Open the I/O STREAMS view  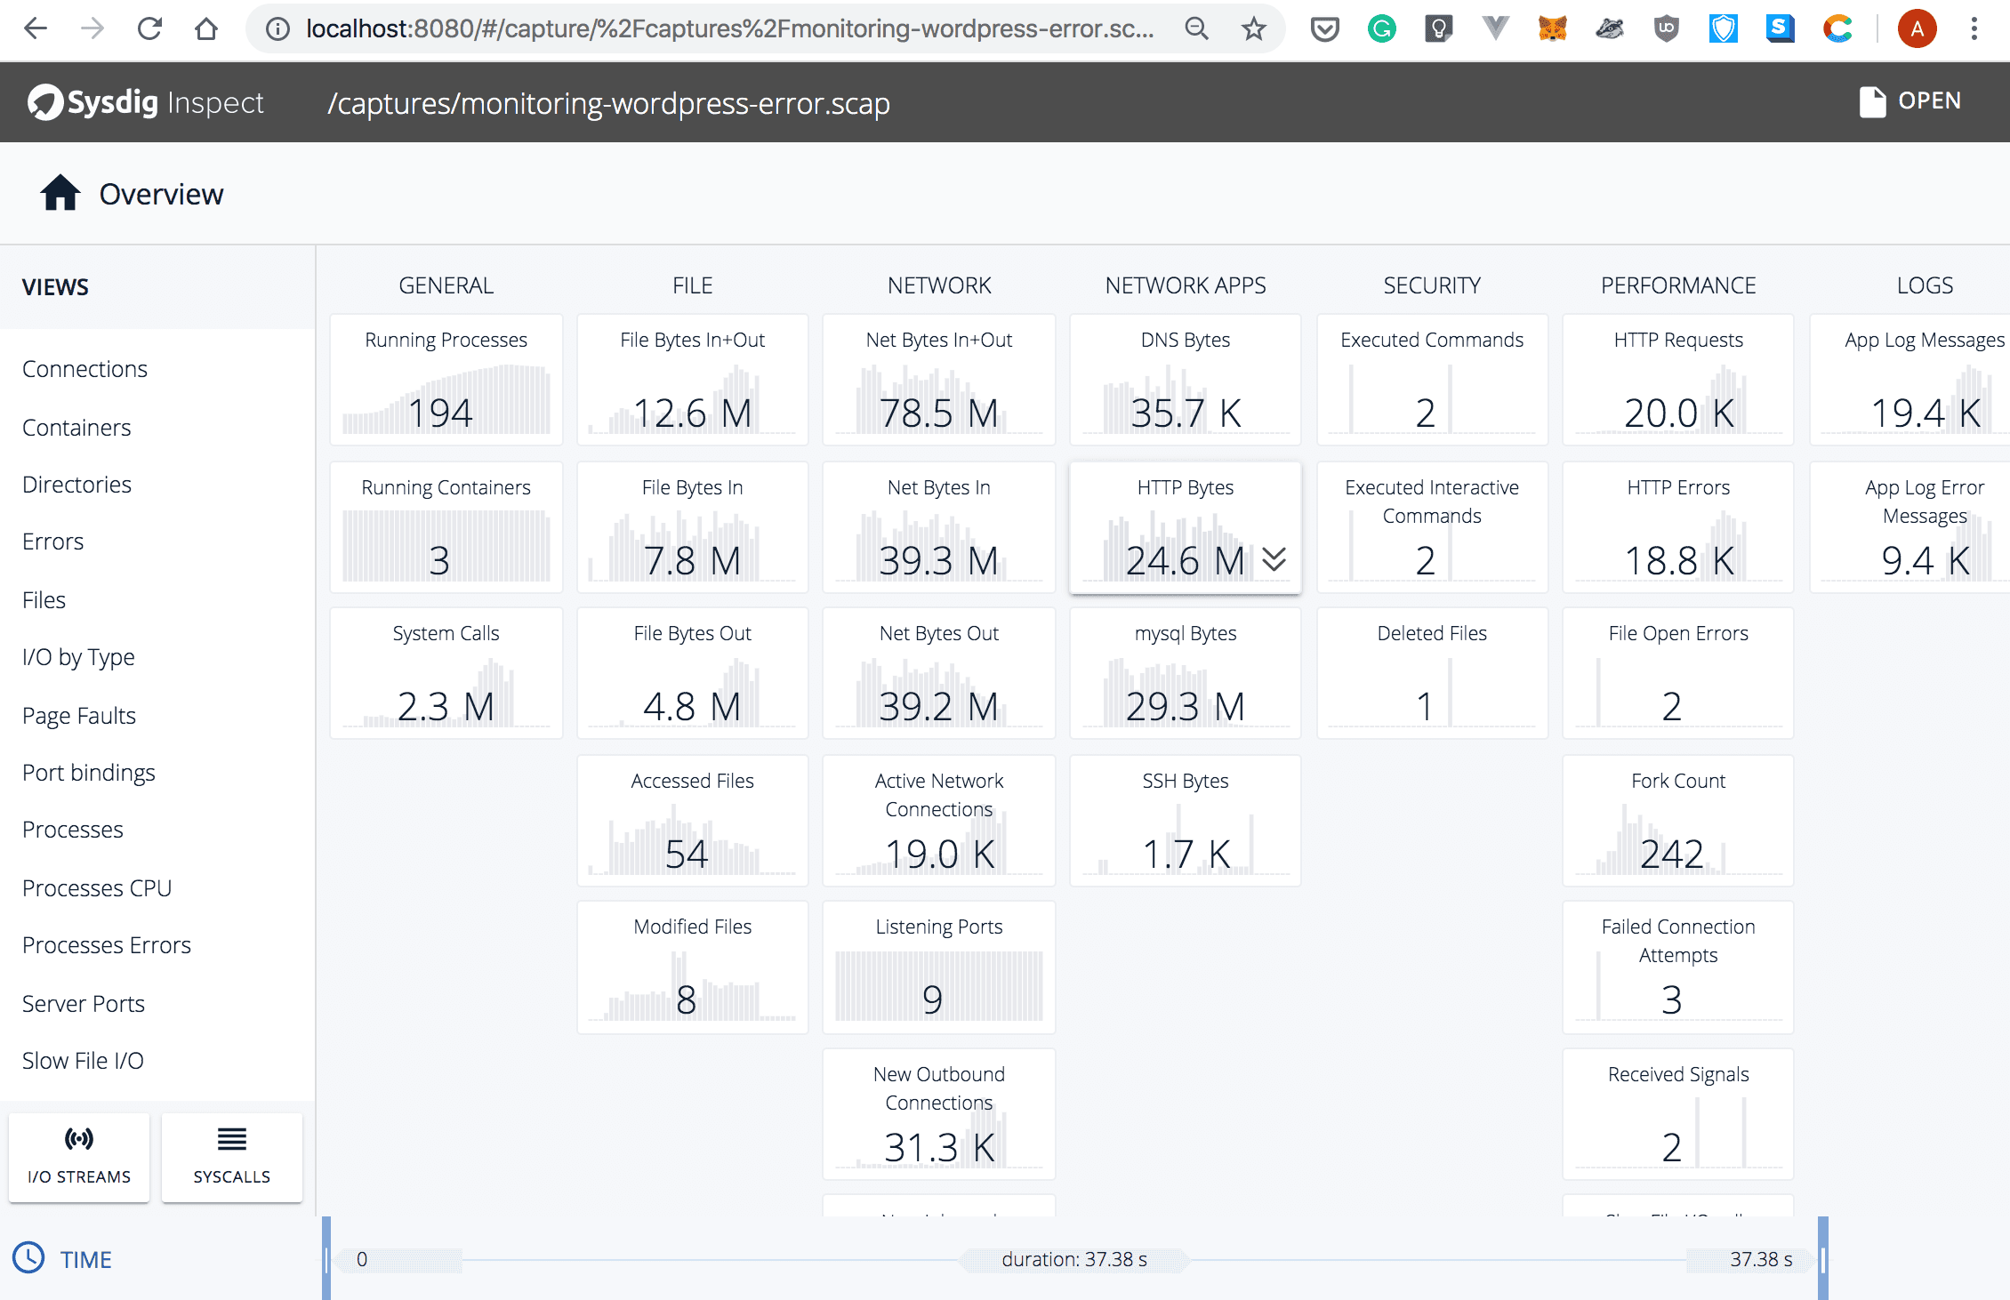click(x=79, y=1157)
